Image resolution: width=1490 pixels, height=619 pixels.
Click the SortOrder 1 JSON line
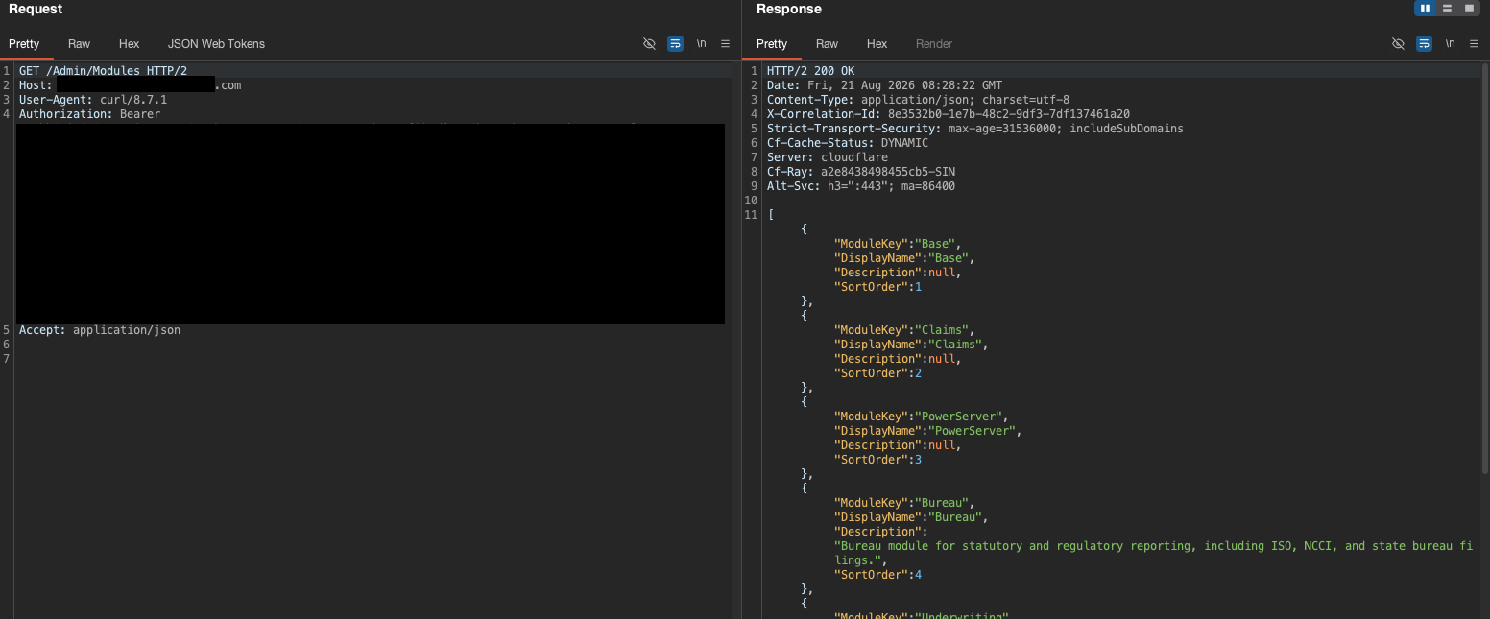coord(877,287)
